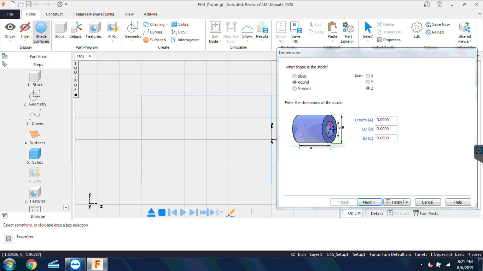Viewport: 483px width, 271px height.
Task: Choose the Y axis radio button
Action: [368, 82]
